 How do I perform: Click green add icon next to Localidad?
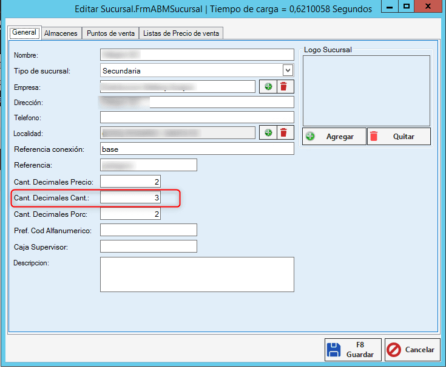click(x=268, y=133)
